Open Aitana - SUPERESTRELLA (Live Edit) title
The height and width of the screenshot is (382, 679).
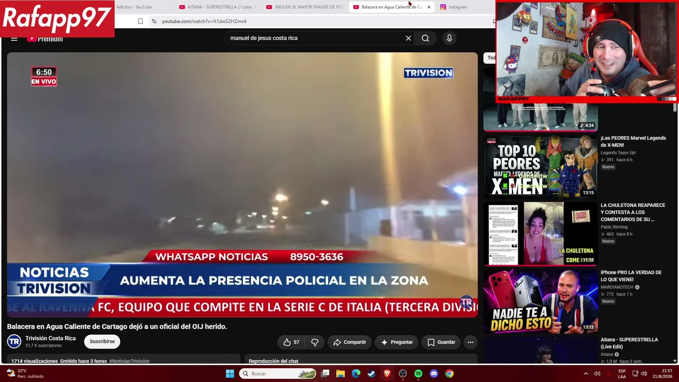point(629,343)
